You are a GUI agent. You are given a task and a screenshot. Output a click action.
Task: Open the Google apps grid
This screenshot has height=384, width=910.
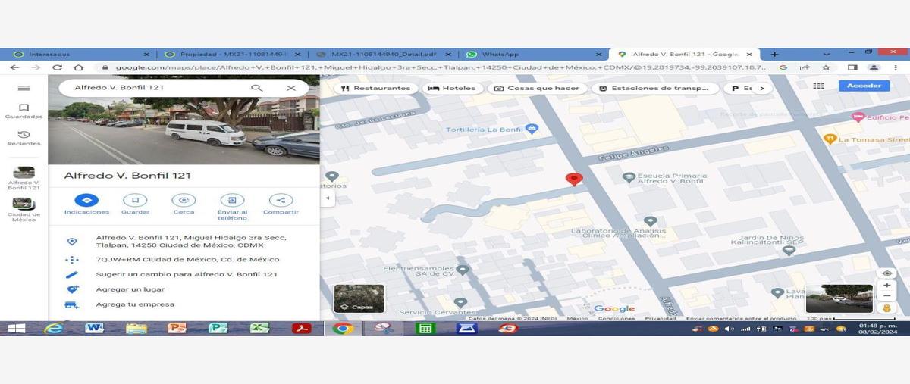point(818,86)
